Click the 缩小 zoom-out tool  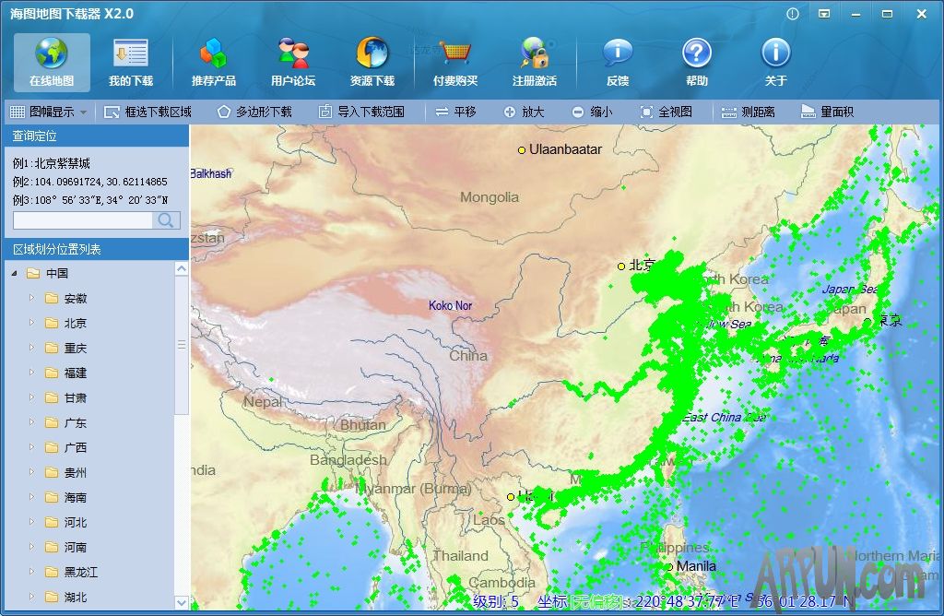tap(595, 112)
